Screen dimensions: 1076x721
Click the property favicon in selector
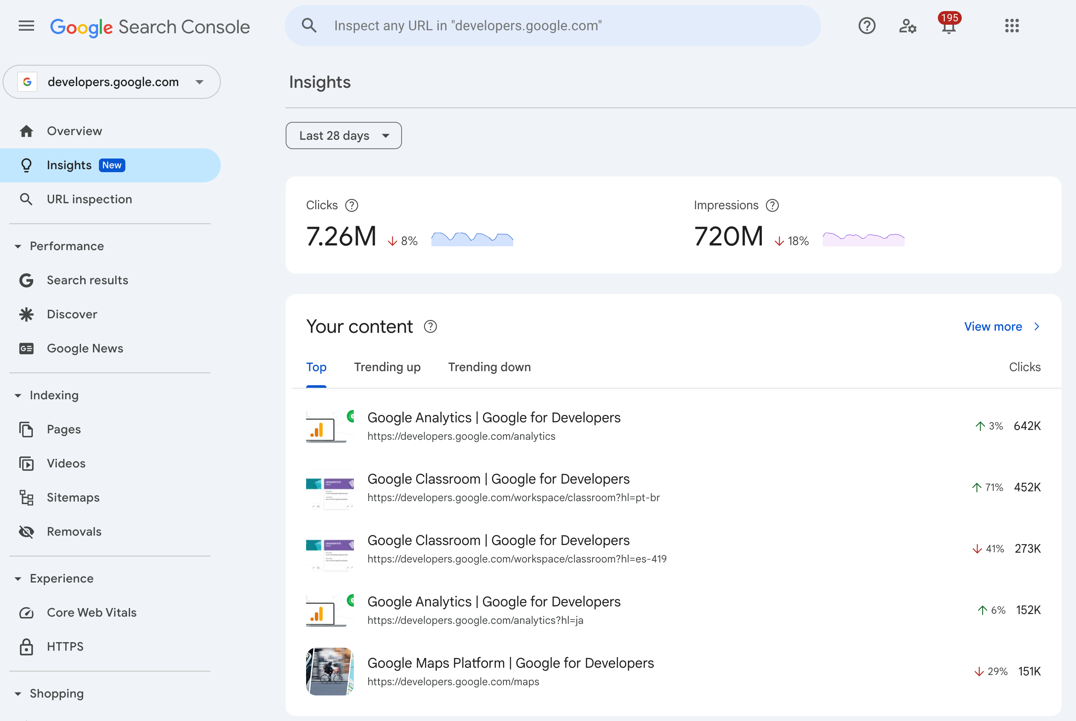(x=27, y=82)
